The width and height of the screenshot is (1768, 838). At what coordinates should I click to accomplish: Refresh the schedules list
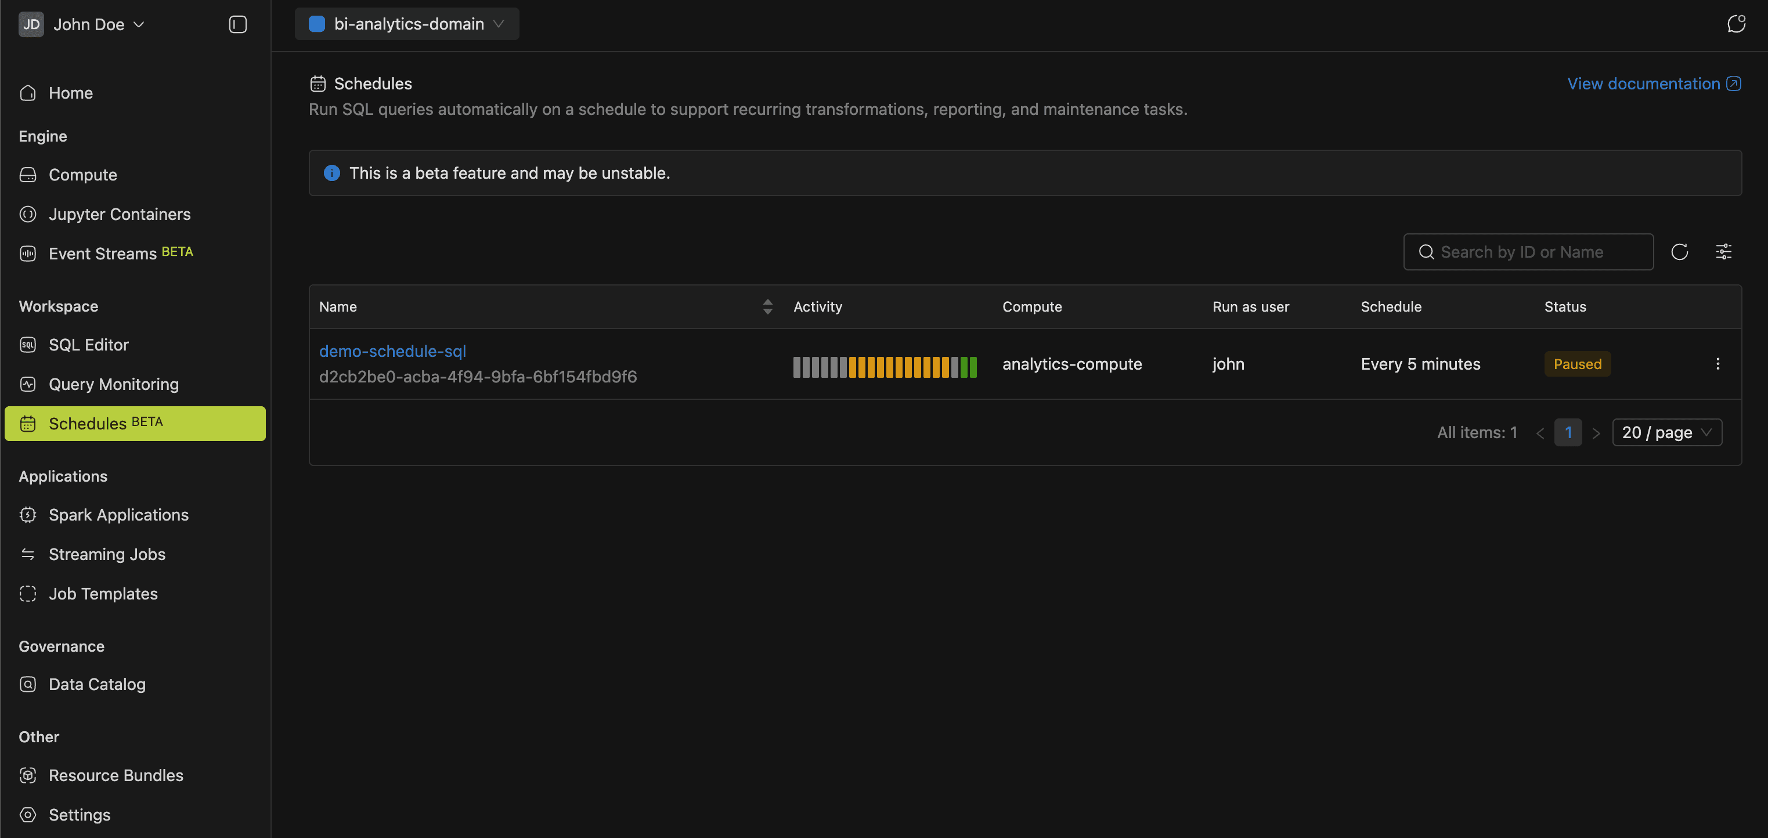[1680, 251]
